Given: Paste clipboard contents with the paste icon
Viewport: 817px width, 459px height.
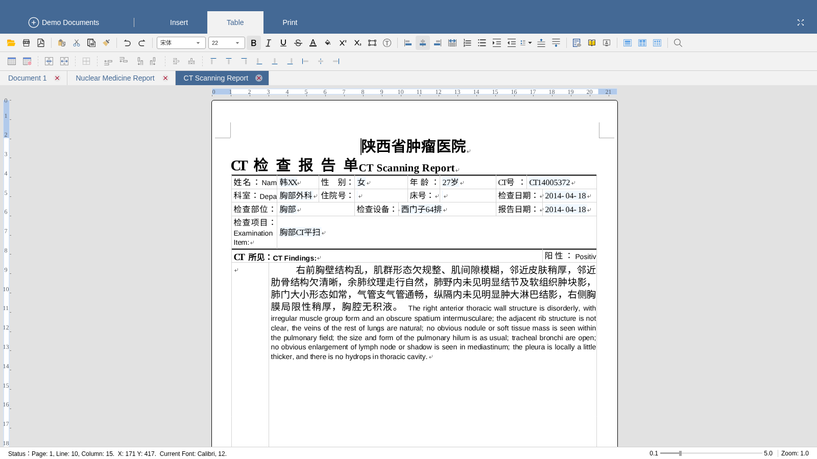Looking at the screenshot, I should pyautogui.click(x=62, y=43).
